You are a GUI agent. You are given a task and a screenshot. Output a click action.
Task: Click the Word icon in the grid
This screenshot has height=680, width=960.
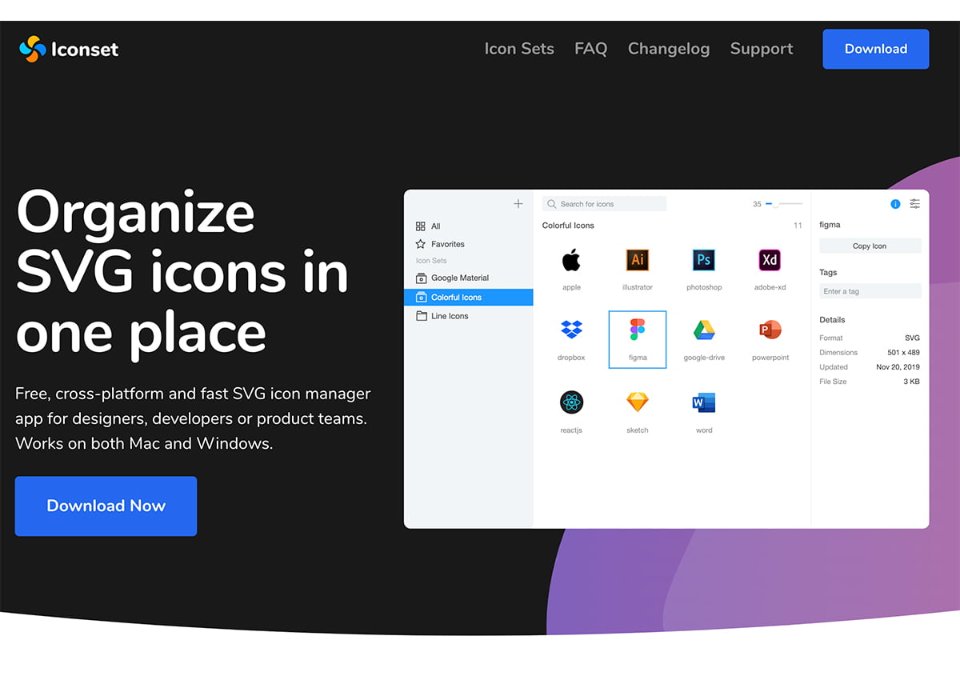point(703,403)
